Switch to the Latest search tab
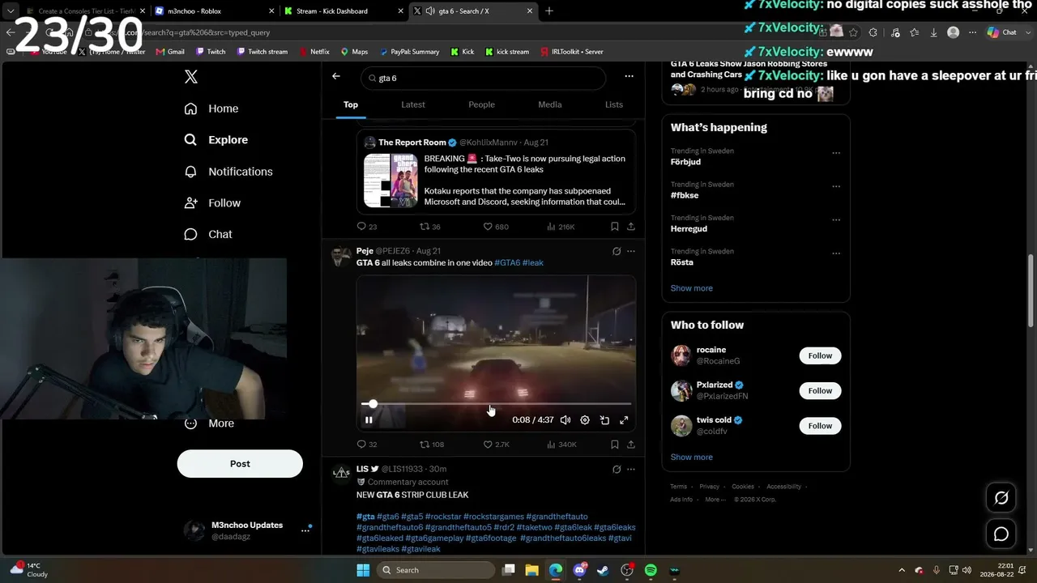 point(413,104)
